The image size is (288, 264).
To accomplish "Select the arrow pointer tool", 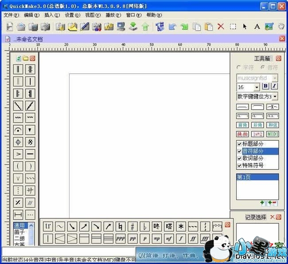I will point(245,27).
